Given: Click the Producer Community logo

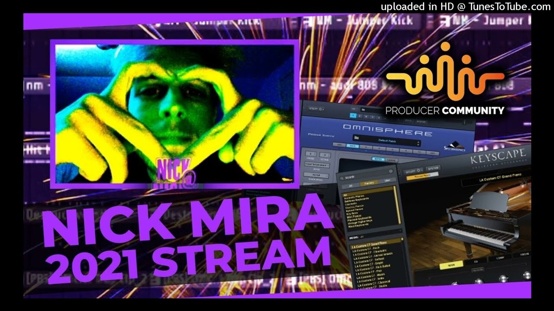Looking at the screenshot, I should (x=445, y=79).
